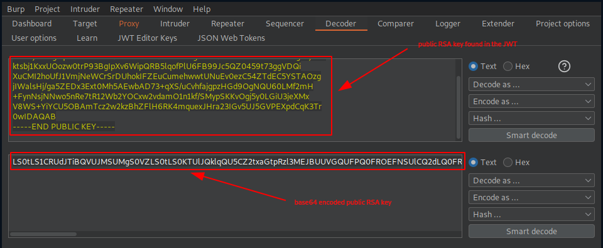Select Hex radio in lower decoder panel
Image resolution: width=603 pixels, height=248 pixels.
pos(508,162)
